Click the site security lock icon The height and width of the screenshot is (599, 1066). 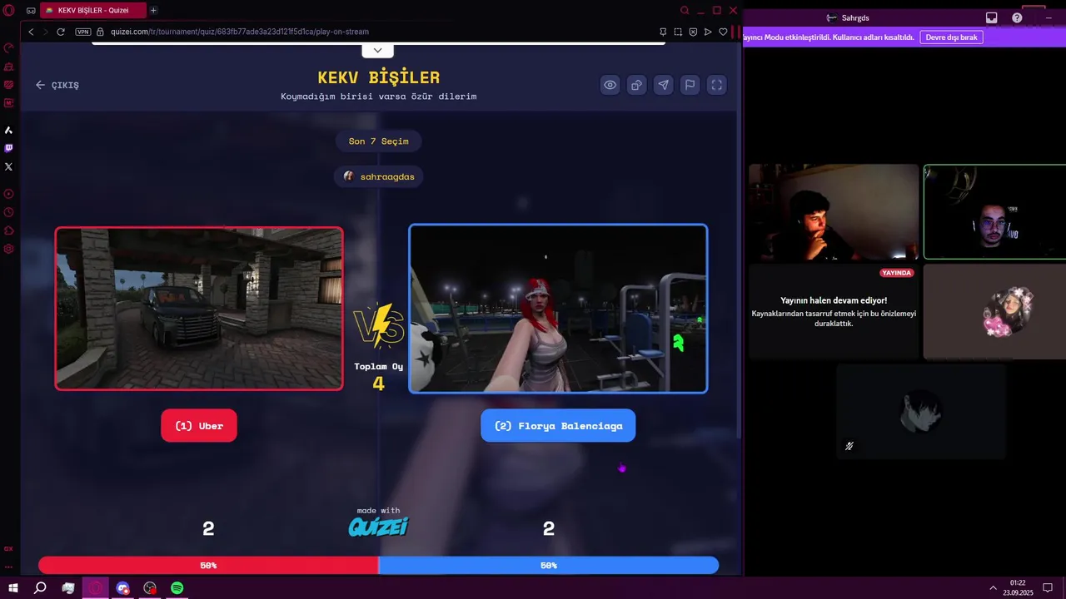100,32
